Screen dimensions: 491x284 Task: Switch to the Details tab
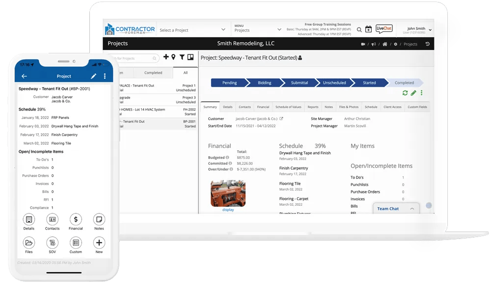228,107
